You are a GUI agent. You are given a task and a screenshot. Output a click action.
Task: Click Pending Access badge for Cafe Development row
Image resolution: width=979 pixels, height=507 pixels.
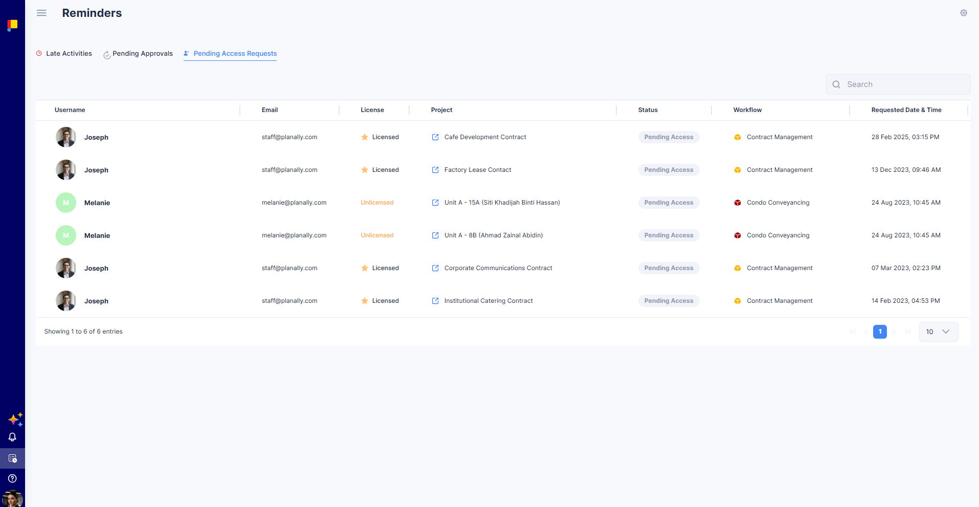coord(669,137)
